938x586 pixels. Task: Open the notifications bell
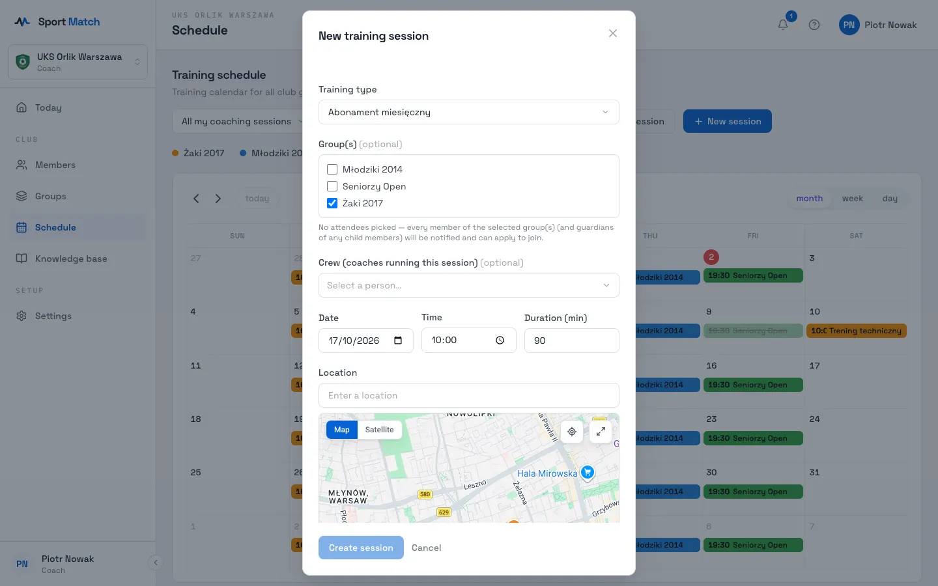point(783,25)
